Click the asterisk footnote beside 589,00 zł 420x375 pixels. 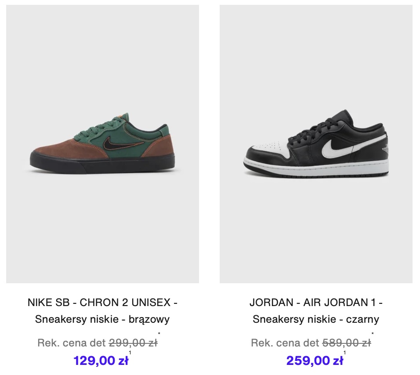pos(372,334)
